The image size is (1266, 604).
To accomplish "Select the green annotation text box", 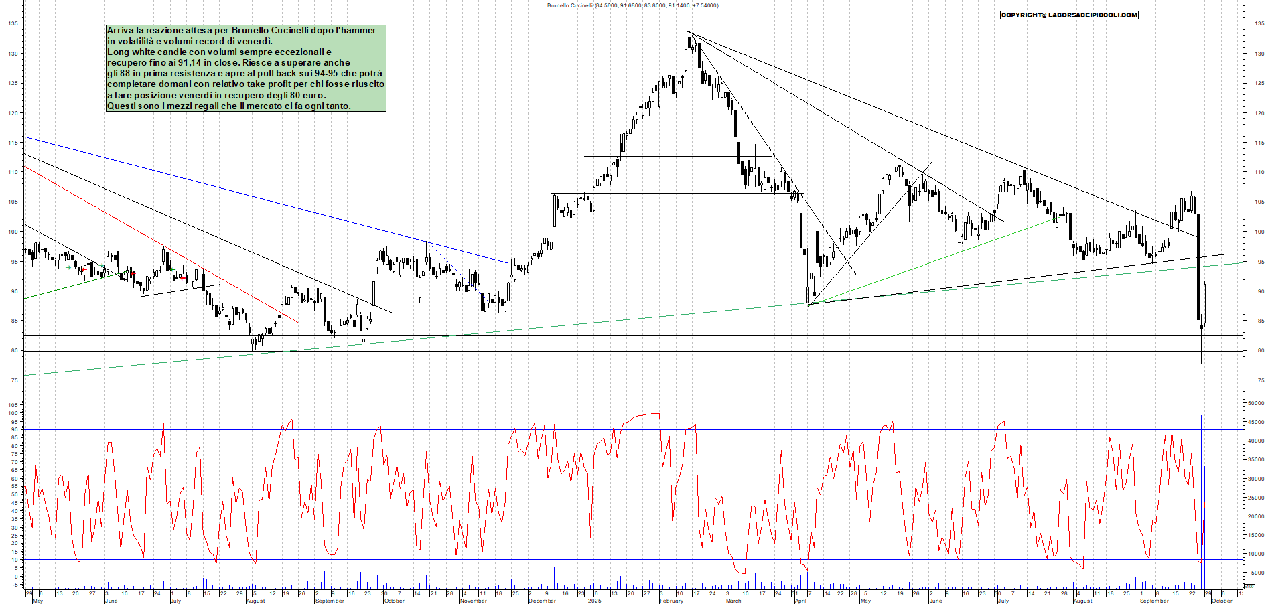I will [x=246, y=68].
